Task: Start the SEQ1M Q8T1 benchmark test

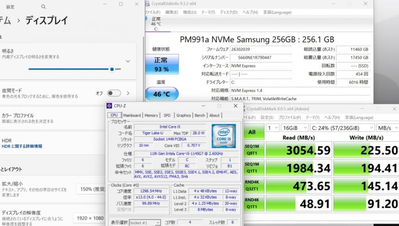Action: 252,150
